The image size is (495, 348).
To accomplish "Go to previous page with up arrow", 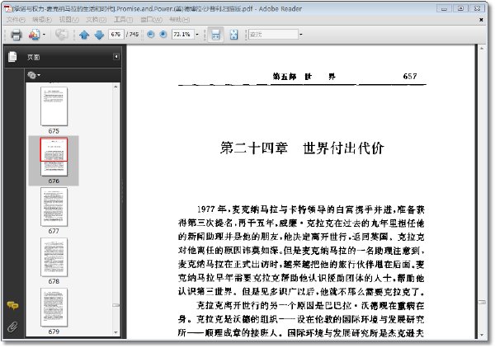I will 84,35.
